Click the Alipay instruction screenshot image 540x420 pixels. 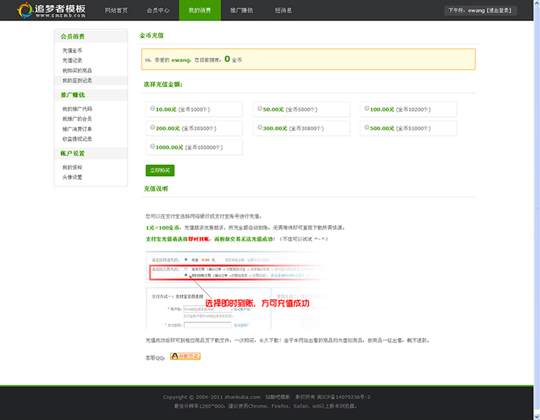[x=235, y=289]
